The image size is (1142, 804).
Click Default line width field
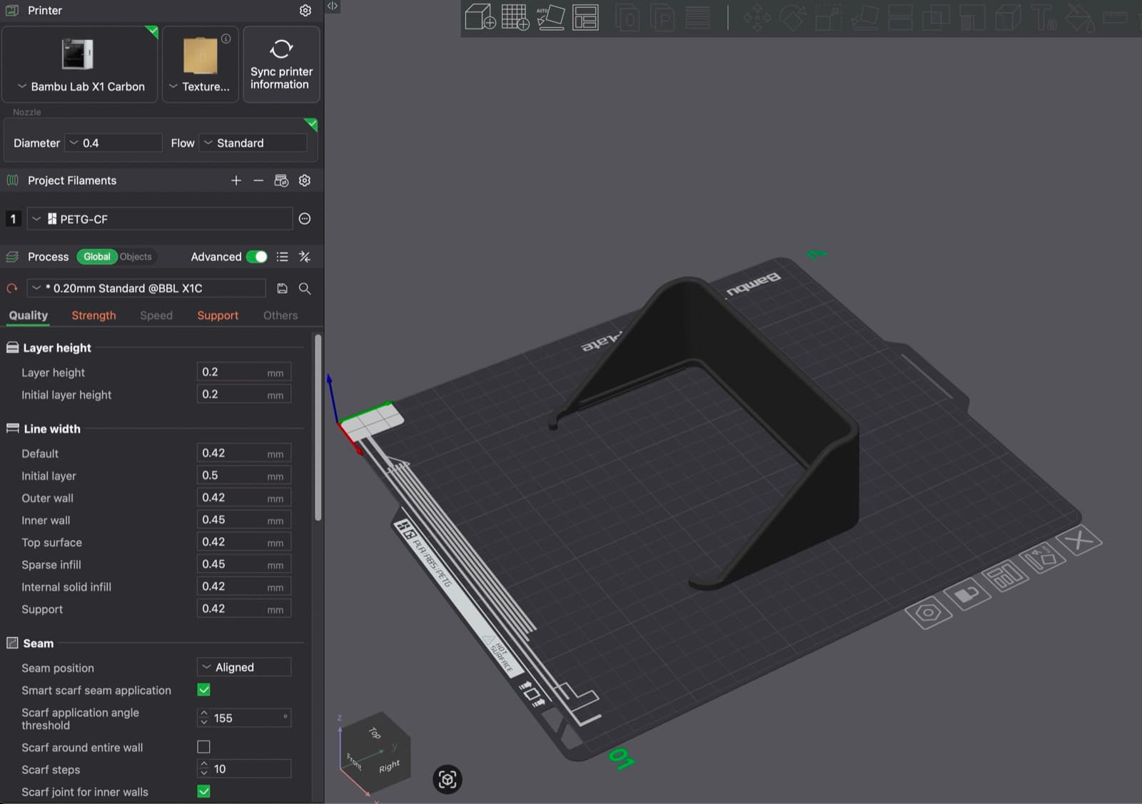coord(244,453)
